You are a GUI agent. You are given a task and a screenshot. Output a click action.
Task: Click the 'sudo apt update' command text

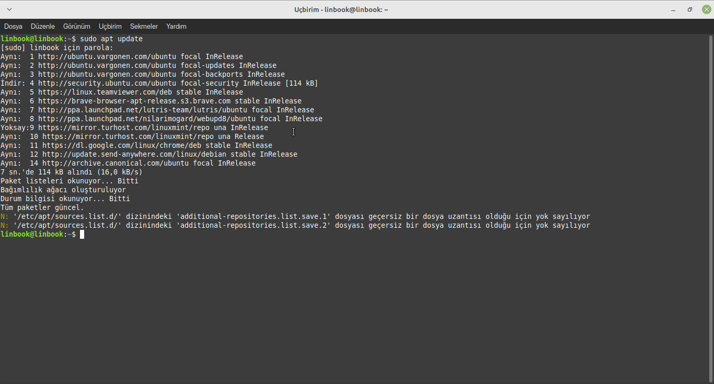click(111, 39)
